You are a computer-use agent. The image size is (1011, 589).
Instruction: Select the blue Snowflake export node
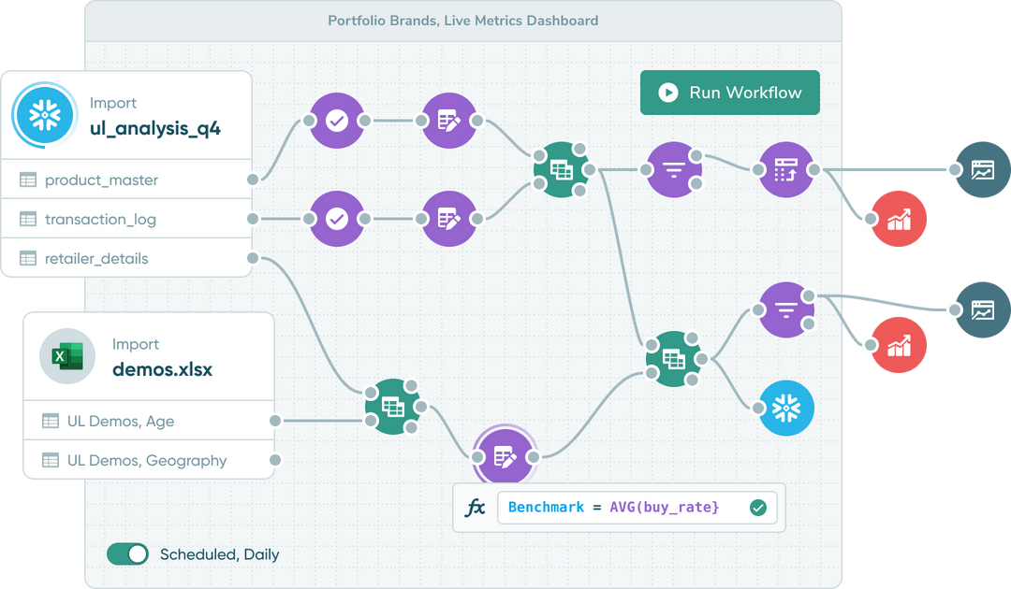tap(785, 408)
